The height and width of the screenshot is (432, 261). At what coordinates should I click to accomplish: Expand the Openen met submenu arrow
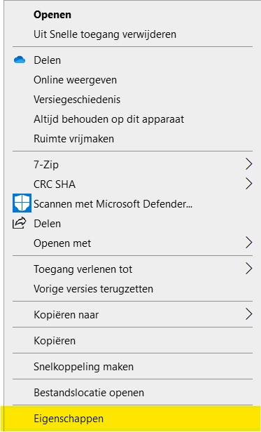(248, 243)
